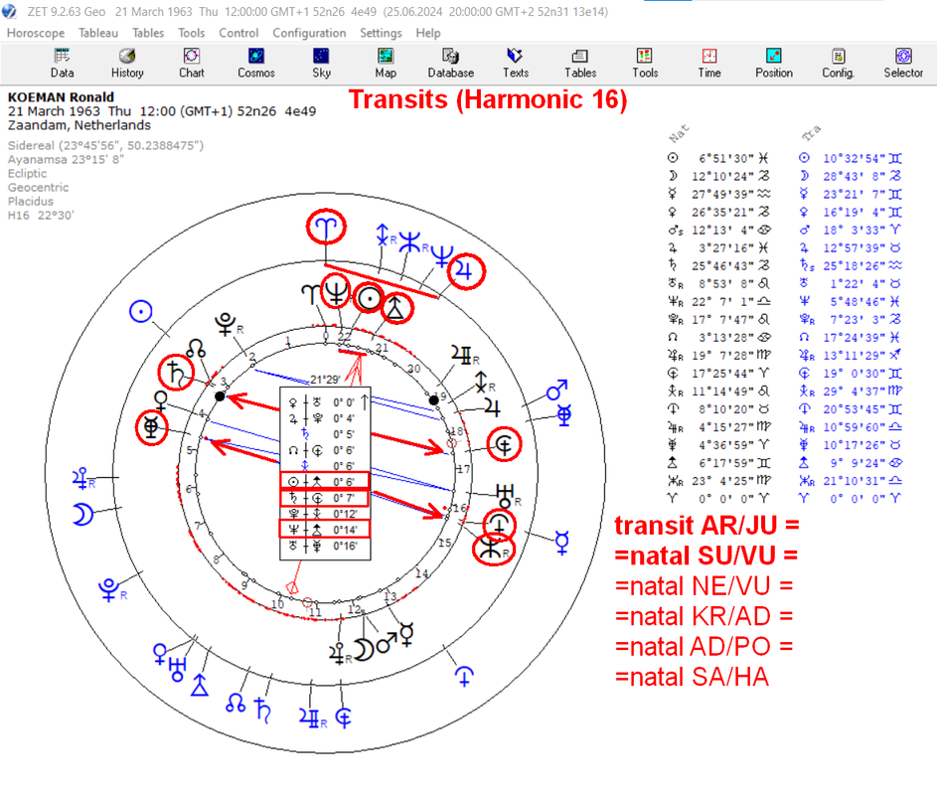
Task: Click the Geocentric label
Action: coord(38,188)
